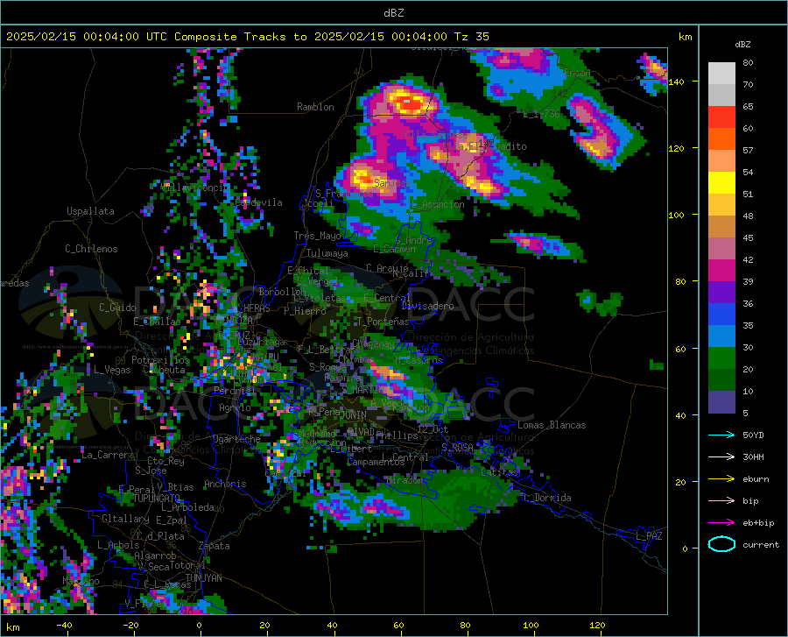Select the purple dBZ scale swatch
The width and height of the screenshot is (788, 637).
[x=721, y=293]
